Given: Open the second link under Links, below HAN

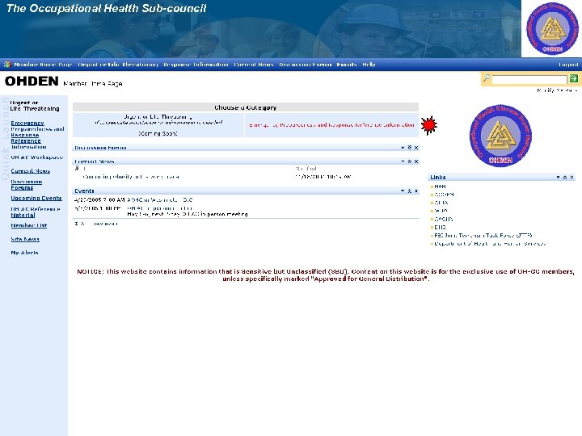Looking at the screenshot, I should [444, 195].
